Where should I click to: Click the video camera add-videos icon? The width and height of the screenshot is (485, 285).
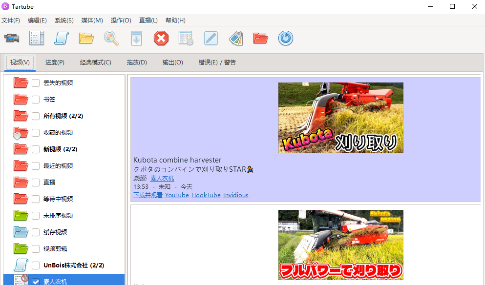12,38
